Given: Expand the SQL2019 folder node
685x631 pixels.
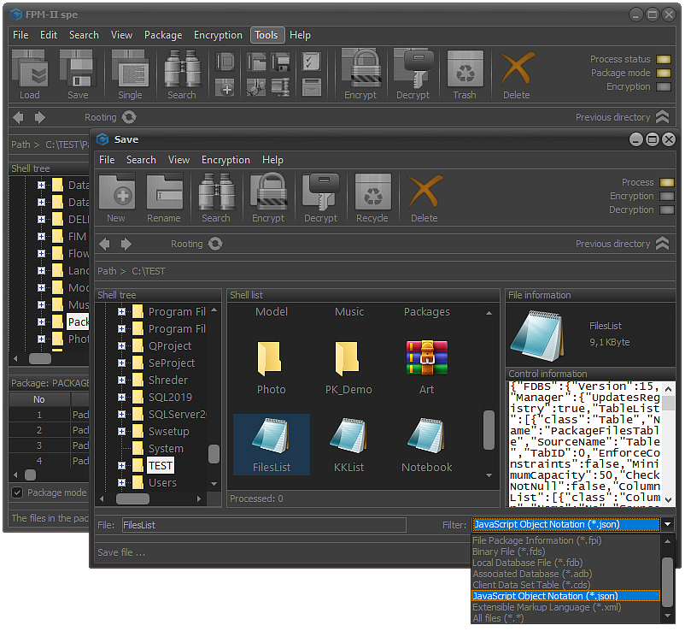Looking at the screenshot, I should point(121,397).
